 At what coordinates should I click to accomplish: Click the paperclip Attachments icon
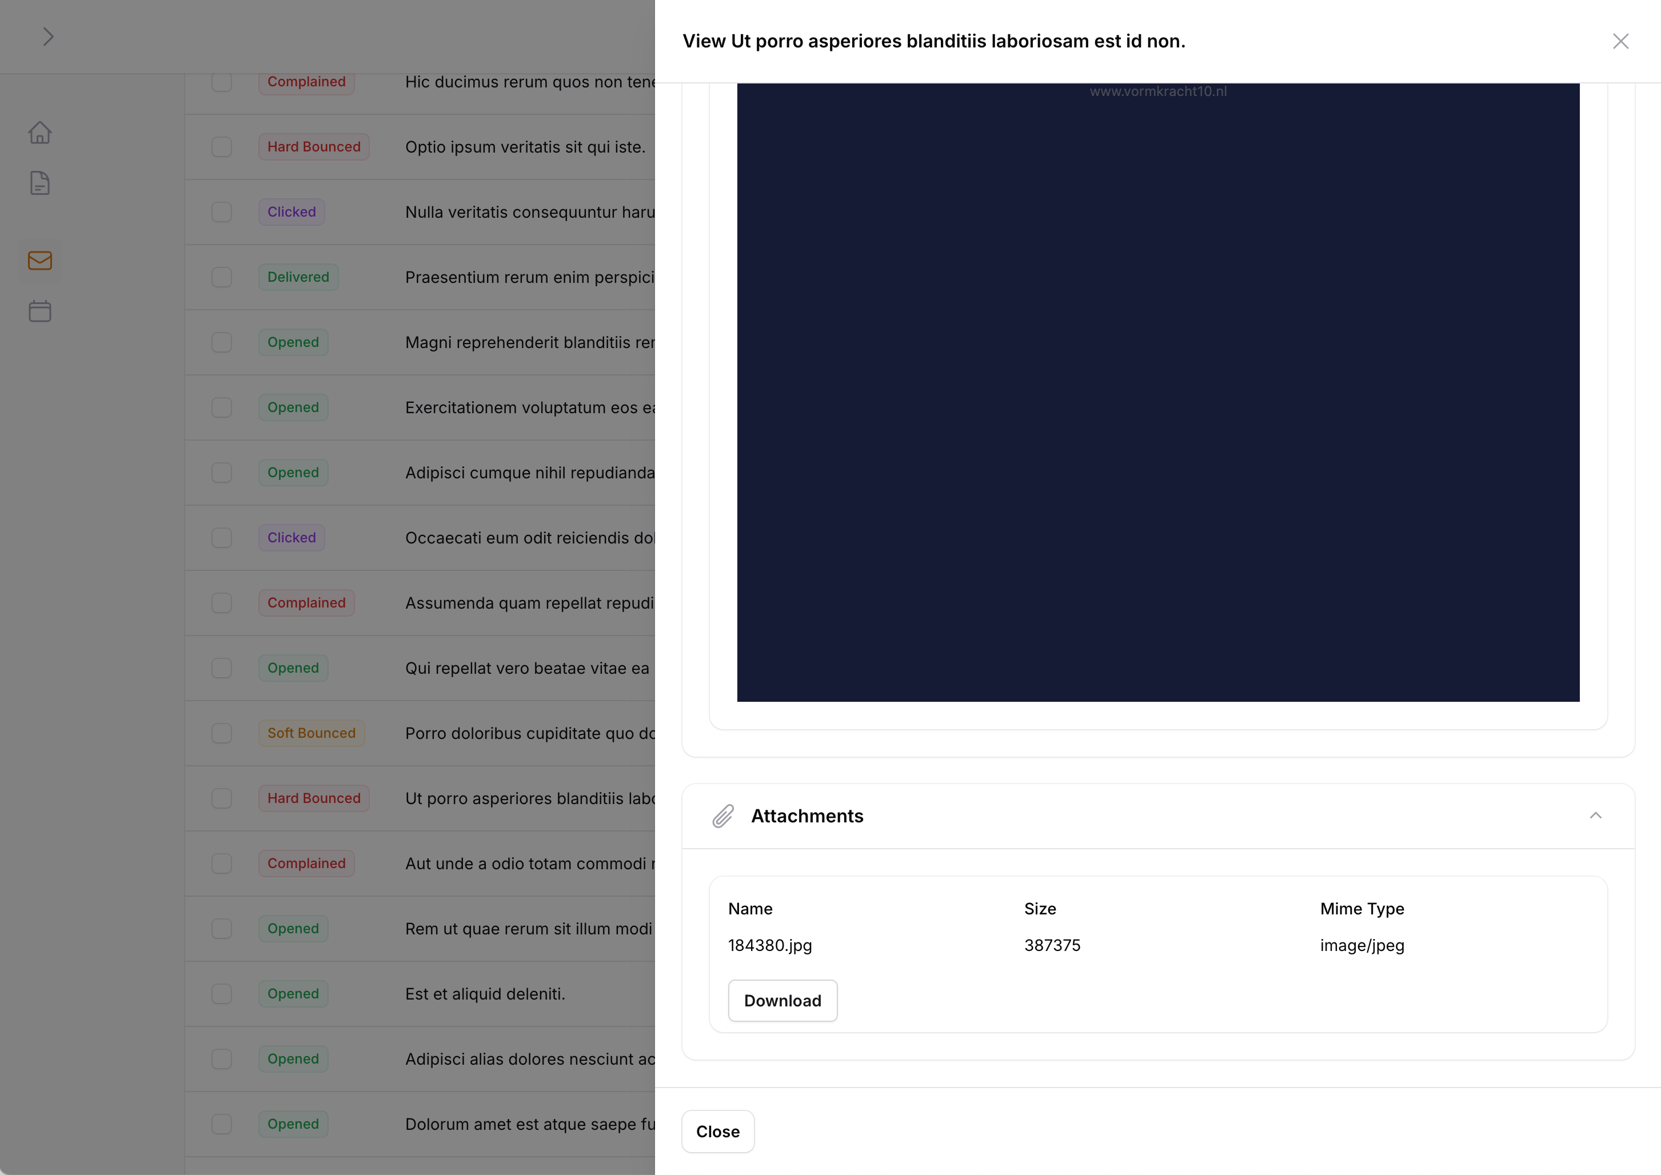[x=722, y=816]
